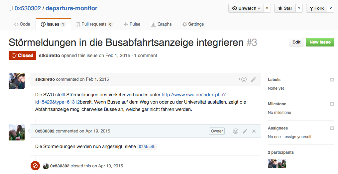
Task: Add emoji reaction to stkdiretto's comment
Action: tap(242, 79)
